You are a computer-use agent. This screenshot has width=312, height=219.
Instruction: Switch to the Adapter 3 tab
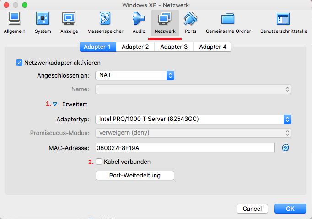coord(174,47)
